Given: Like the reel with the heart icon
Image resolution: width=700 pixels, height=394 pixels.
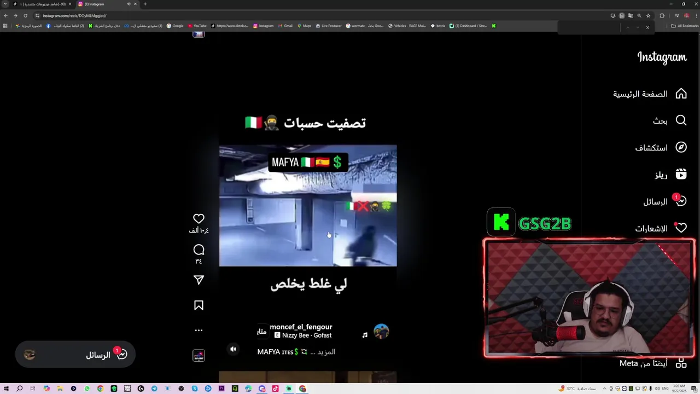Looking at the screenshot, I should (x=199, y=218).
